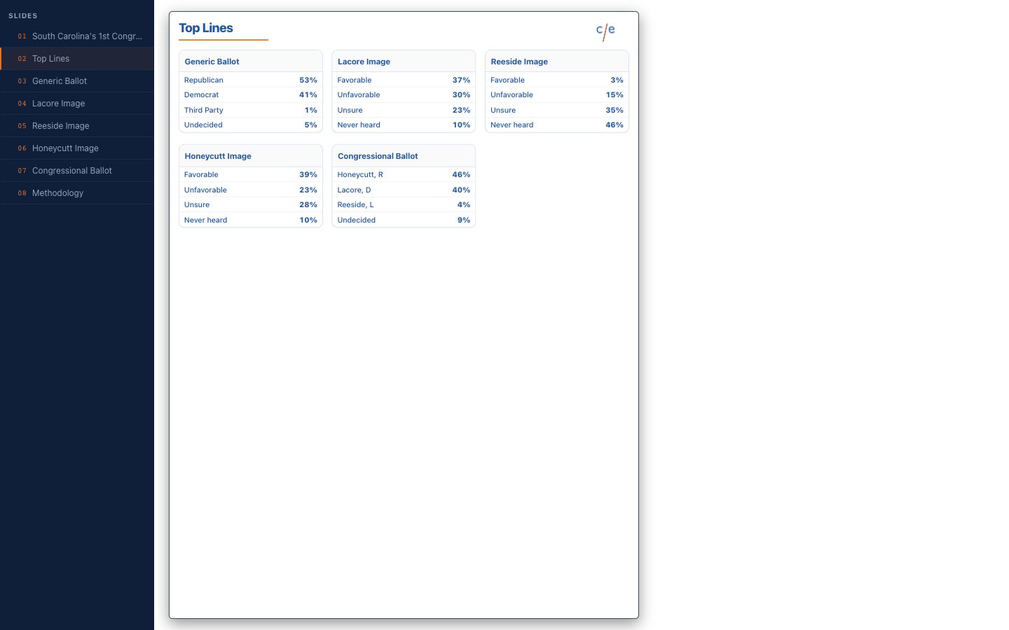
Task: Click the Lacore, D row label
Action: [x=354, y=190]
